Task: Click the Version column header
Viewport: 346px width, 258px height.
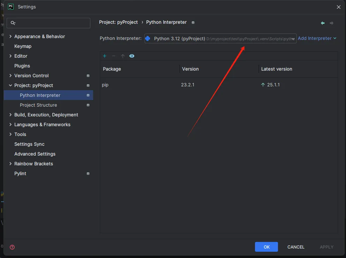Action: [x=190, y=69]
